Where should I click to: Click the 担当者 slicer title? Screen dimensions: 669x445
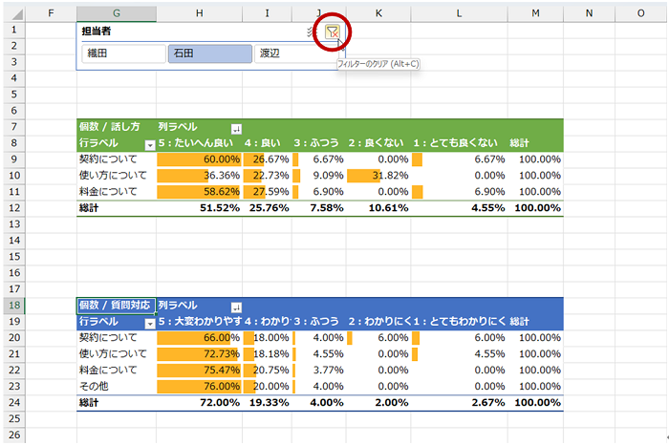click(96, 32)
